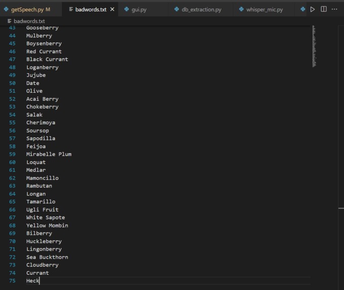Click Acai Berry on line 52
This screenshot has width=344, height=290.
[x=42, y=99]
